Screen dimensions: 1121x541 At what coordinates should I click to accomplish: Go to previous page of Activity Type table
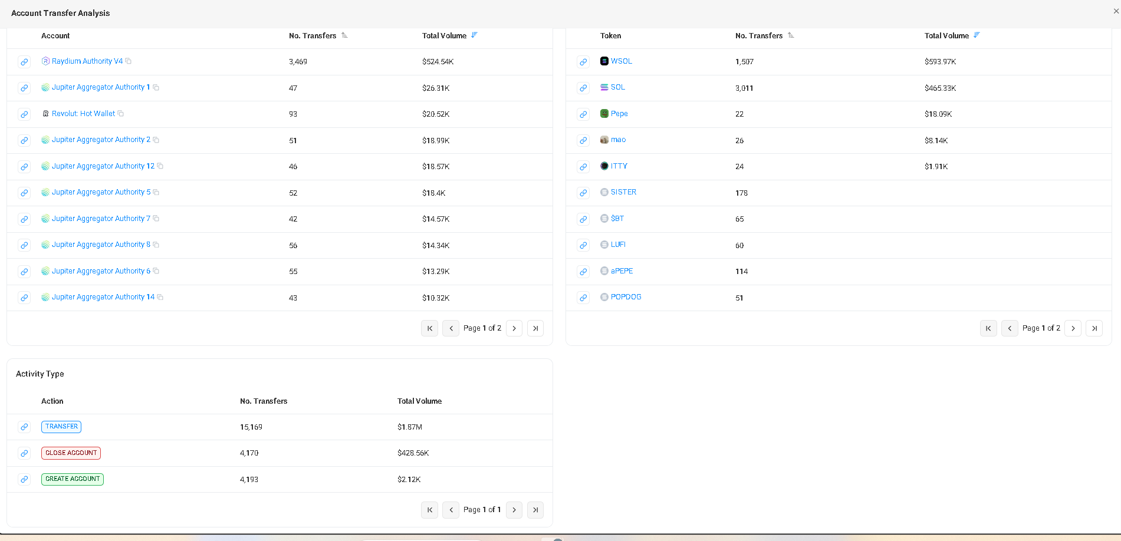(451, 510)
